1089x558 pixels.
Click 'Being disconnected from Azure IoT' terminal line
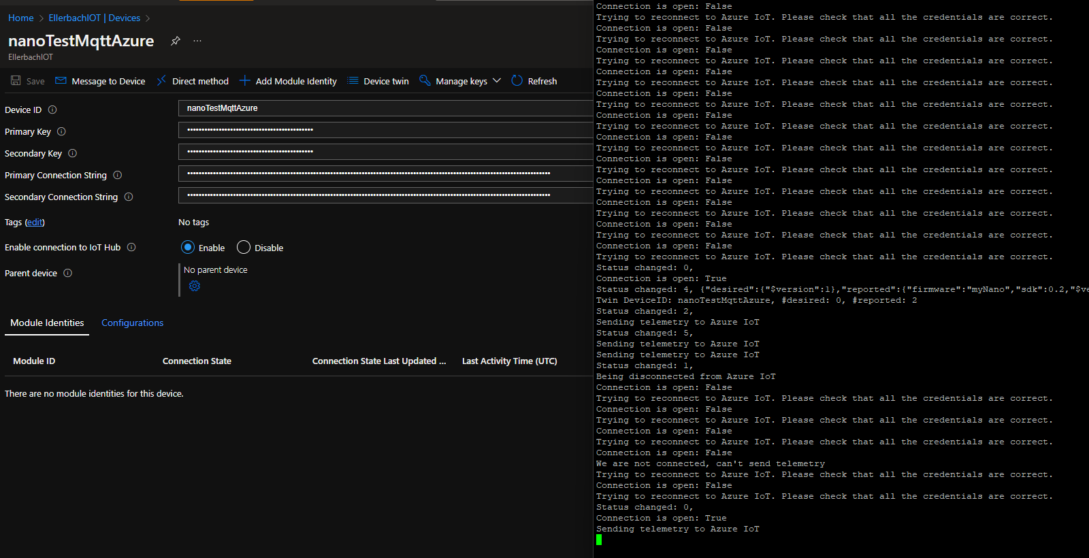tap(686, 376)
